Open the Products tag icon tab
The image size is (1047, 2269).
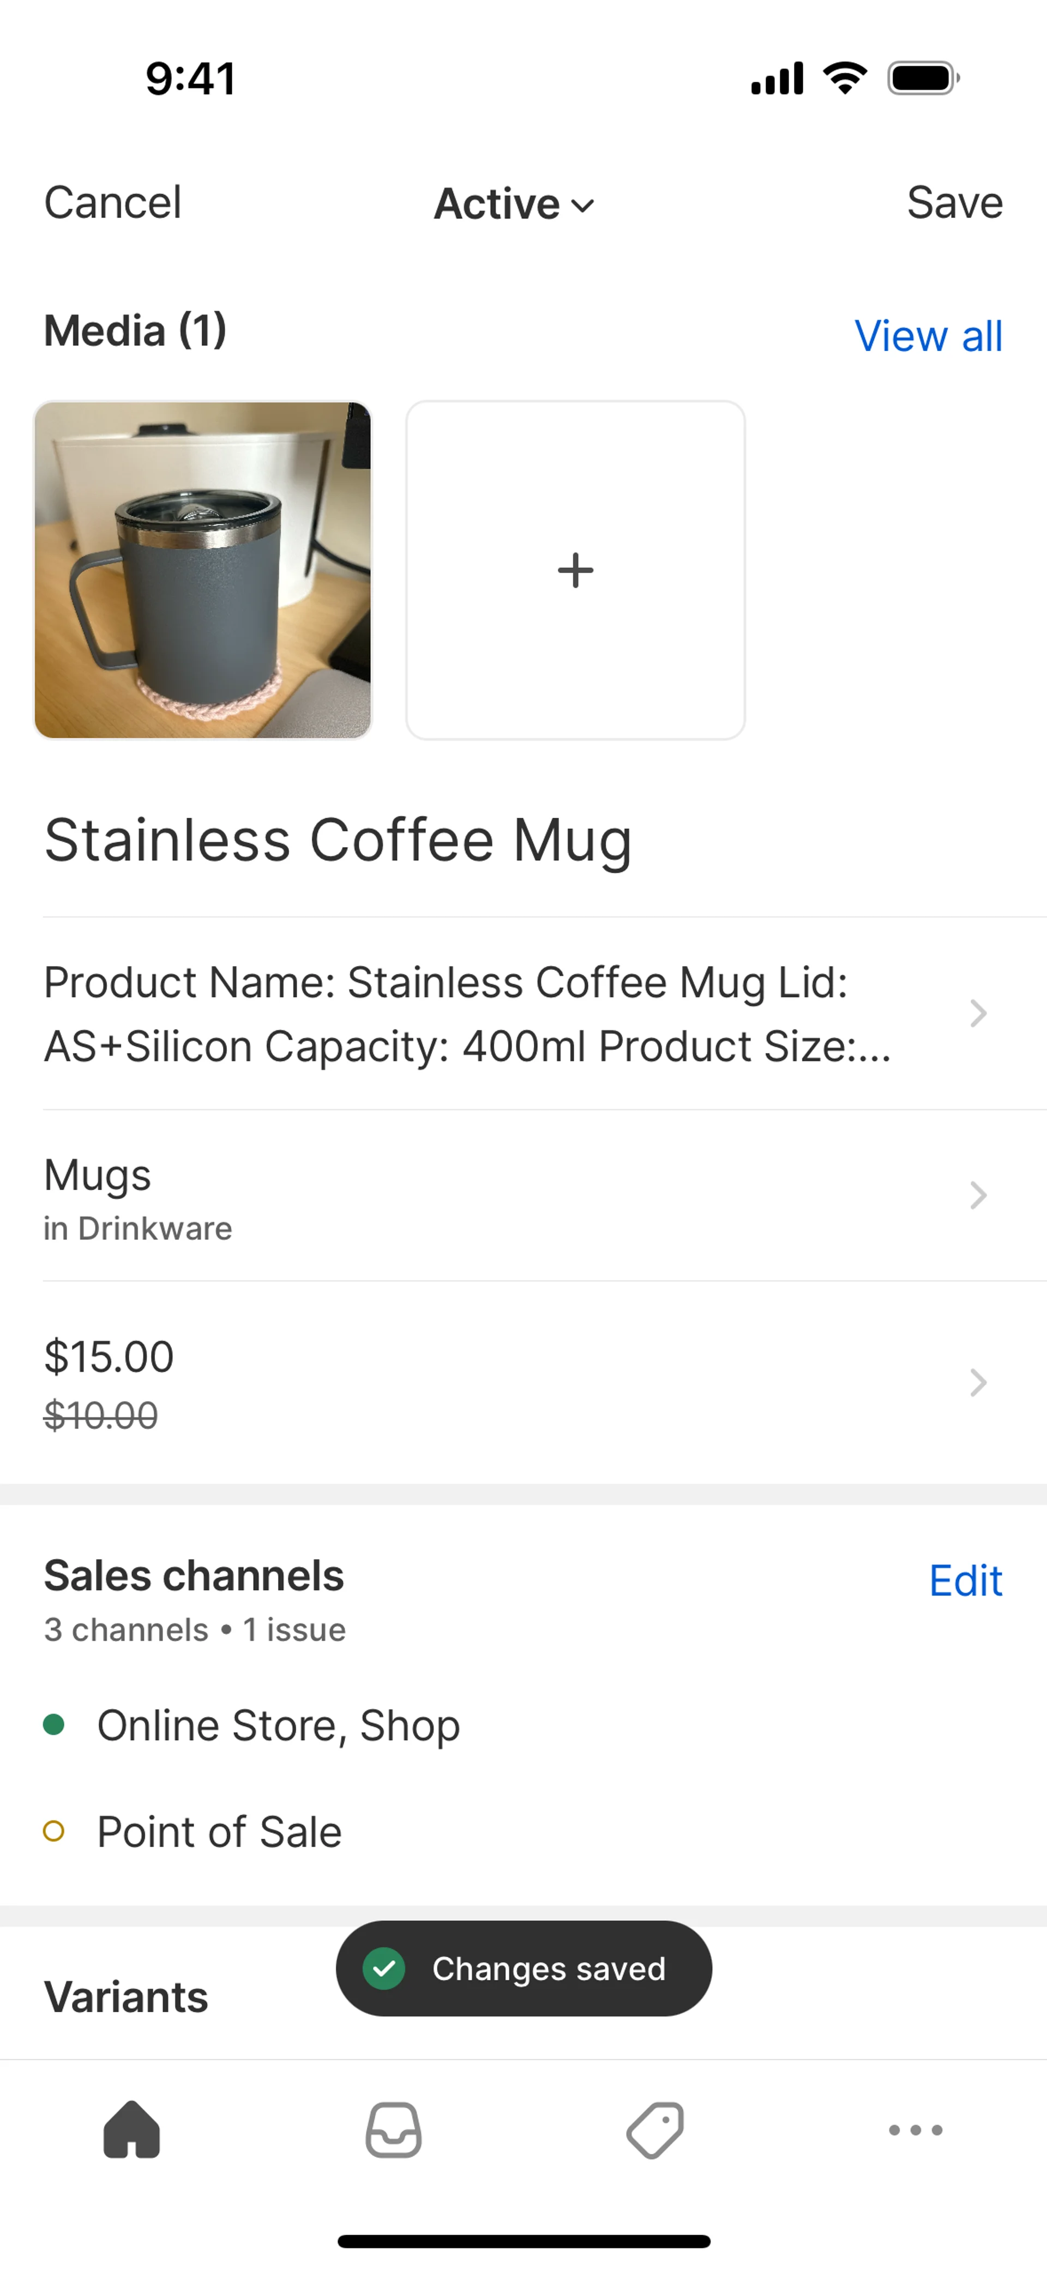pos(655,2130)
